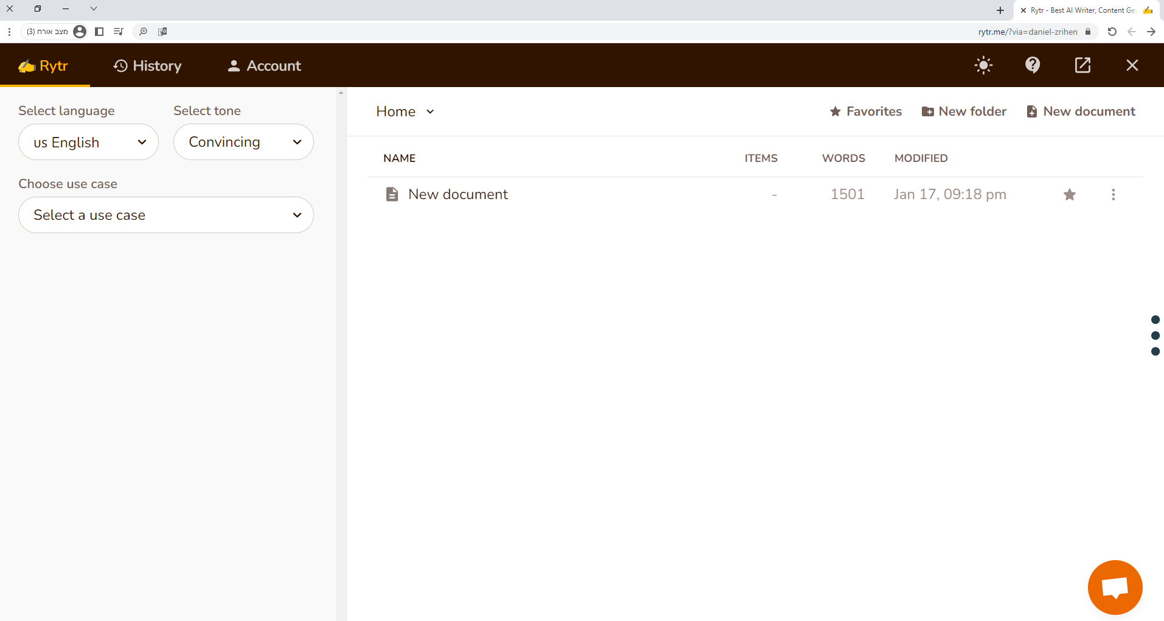This screenshot has height=621, width=1164.
Task: Open the tab search chevron in title bar
Action: pyautogui.click(x=94, y=9)
